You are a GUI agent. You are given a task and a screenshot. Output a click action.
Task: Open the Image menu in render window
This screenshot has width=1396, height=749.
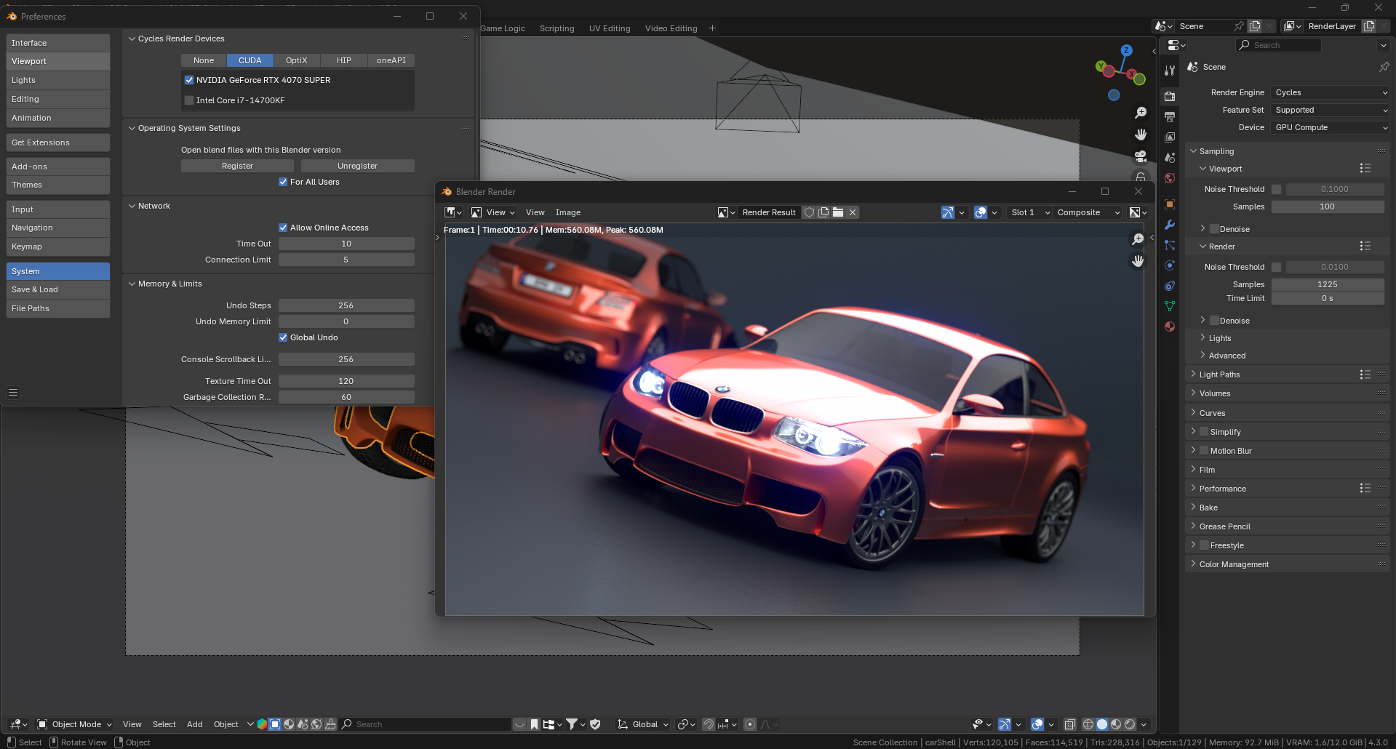point(568,212)
